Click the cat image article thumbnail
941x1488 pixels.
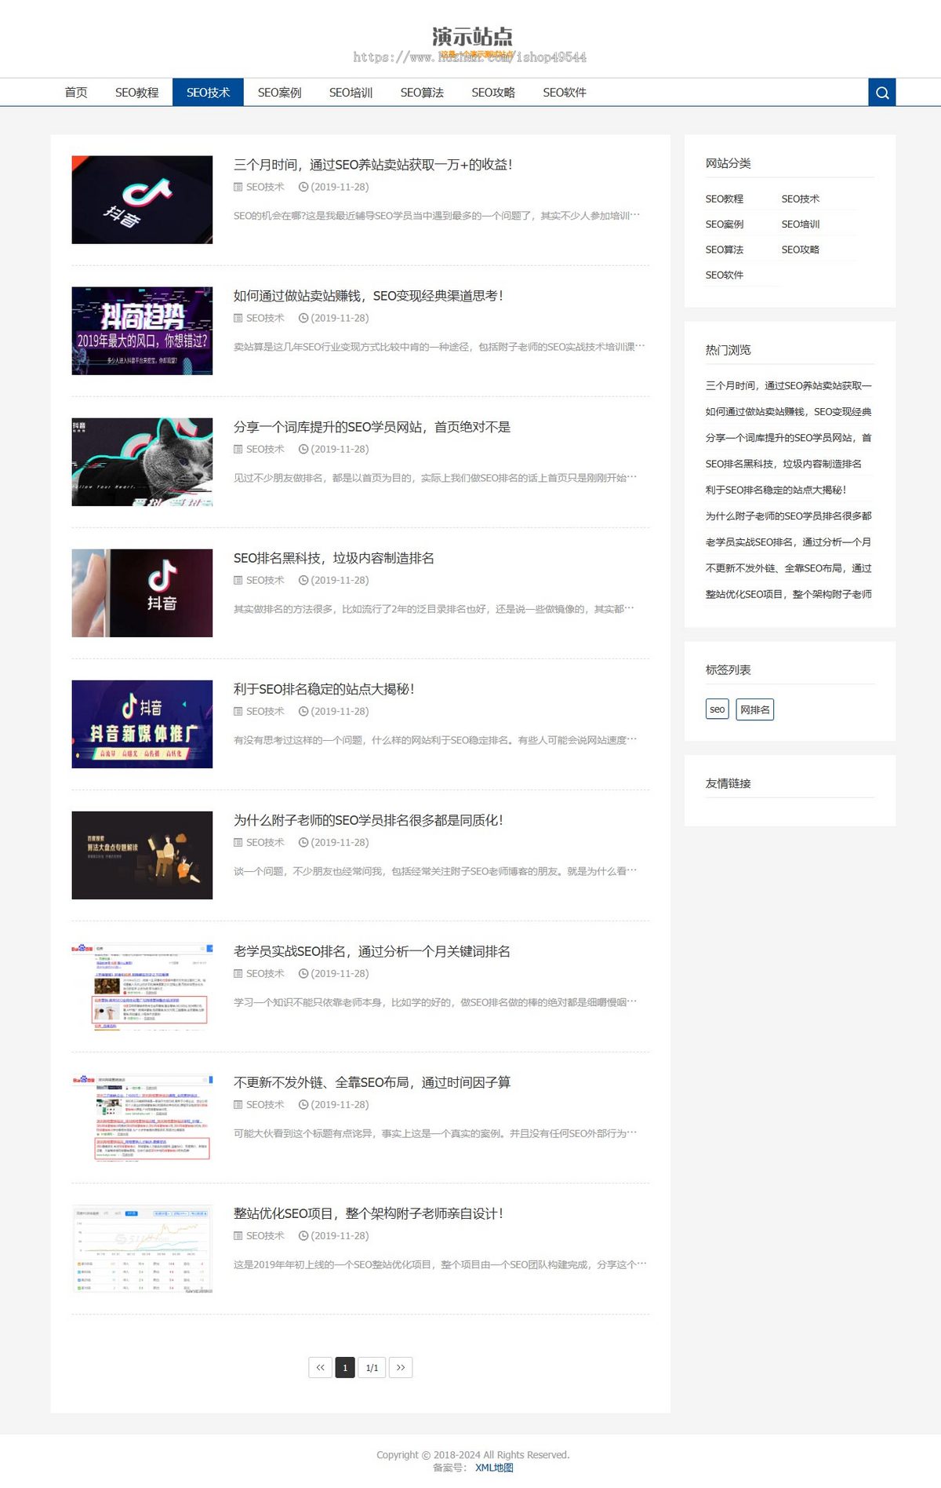[142, 461]
